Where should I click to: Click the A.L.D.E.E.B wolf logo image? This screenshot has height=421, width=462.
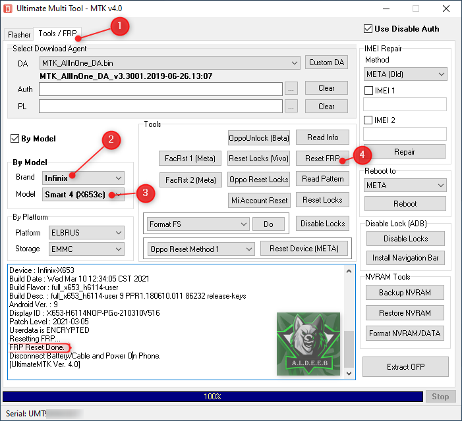pyautogui.click(x=308, y=344)
